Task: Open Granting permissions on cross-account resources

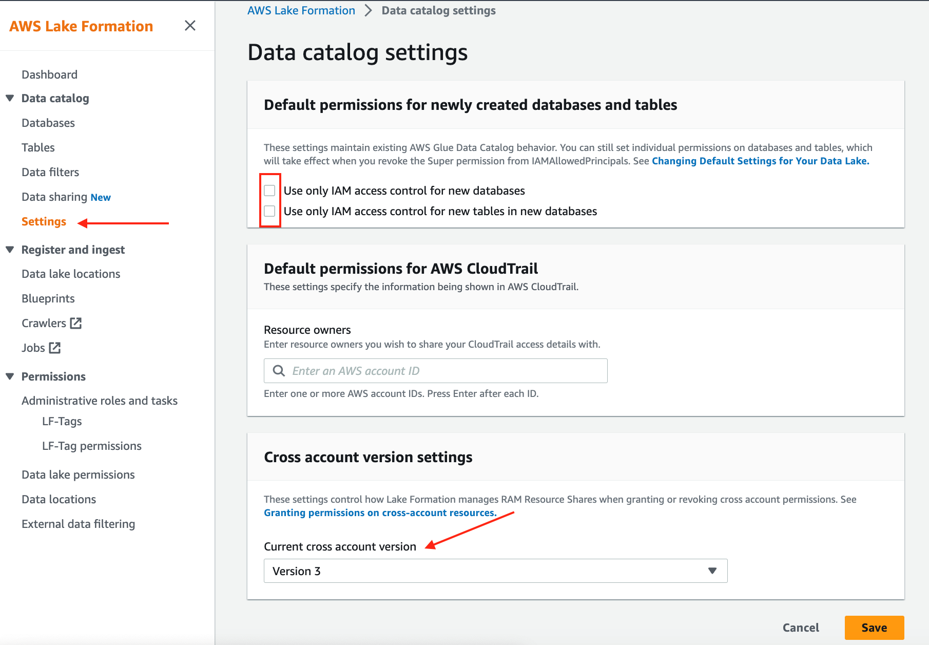Action: [379, 513]
